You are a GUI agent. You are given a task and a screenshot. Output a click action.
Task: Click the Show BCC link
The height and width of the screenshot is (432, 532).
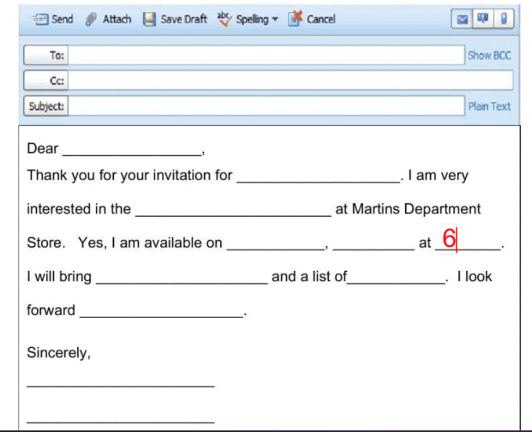tap(489, 55)
